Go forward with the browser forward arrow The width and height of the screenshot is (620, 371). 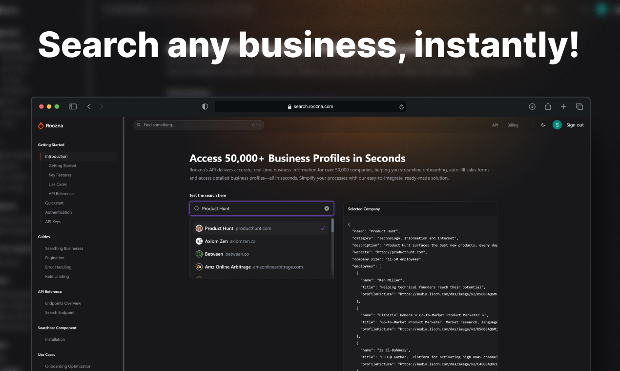(x=102, y=106)
